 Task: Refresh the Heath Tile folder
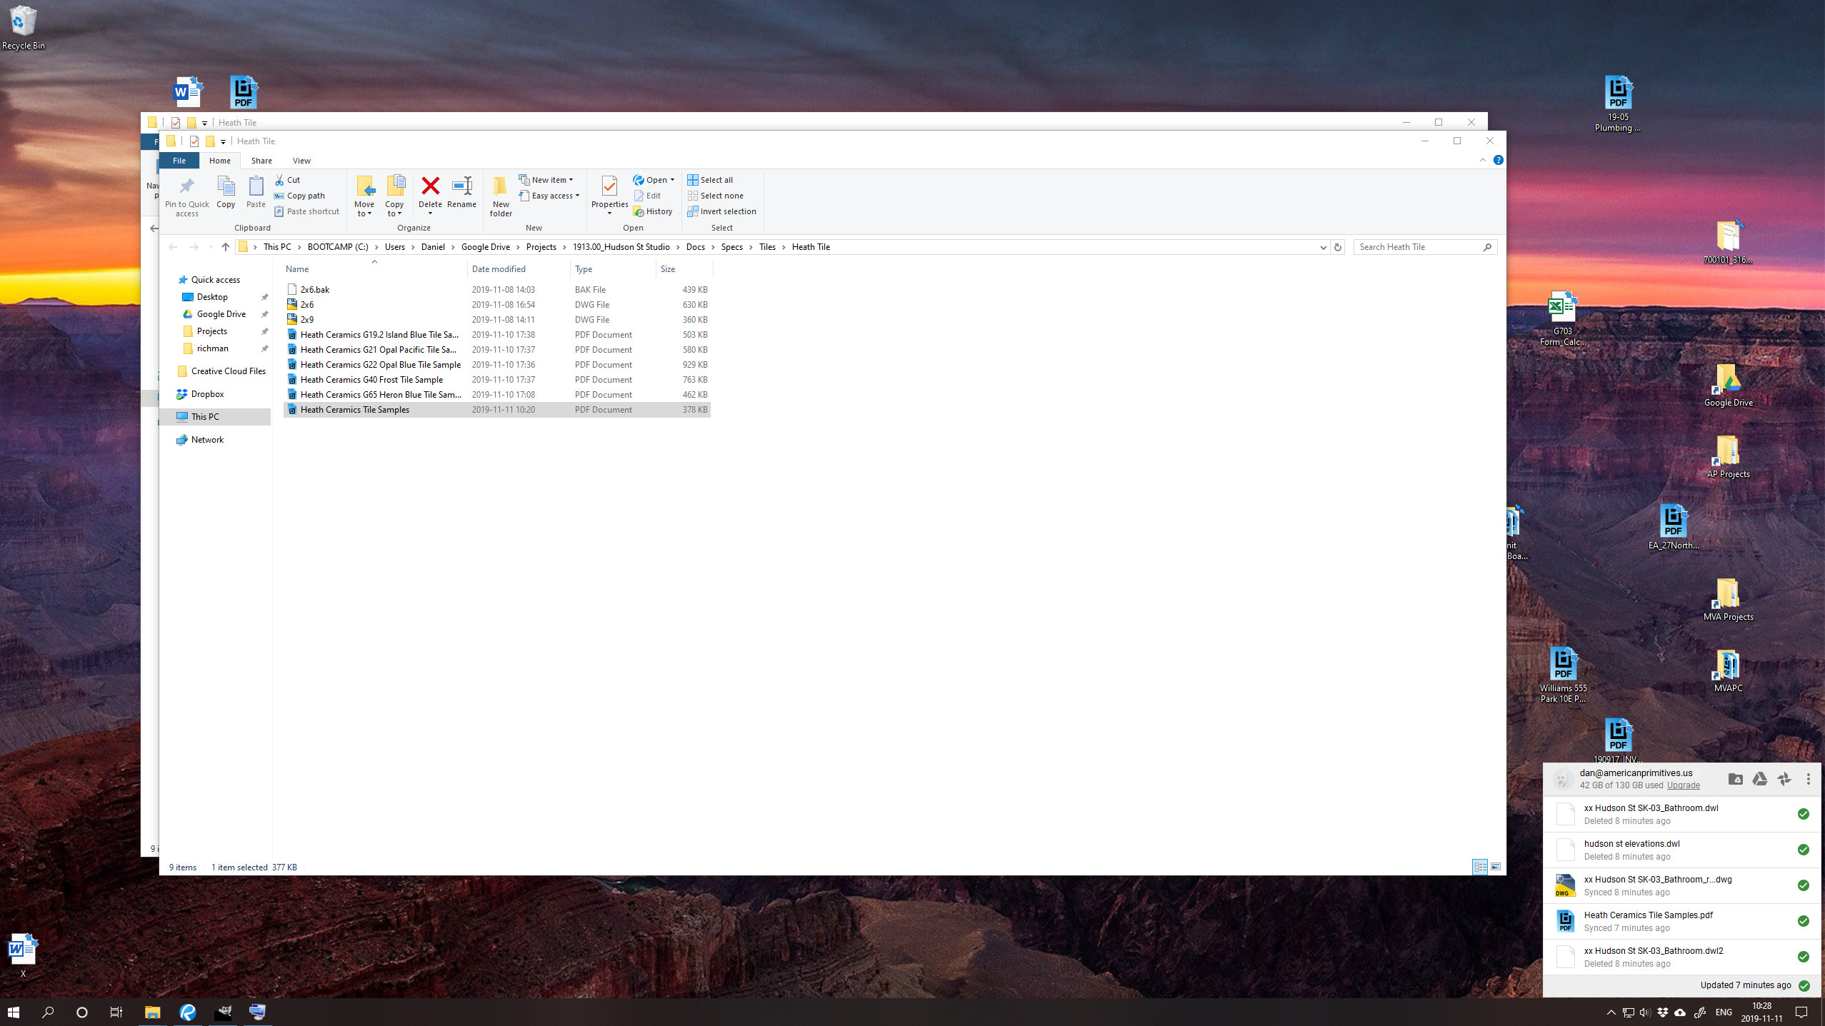1338,247
